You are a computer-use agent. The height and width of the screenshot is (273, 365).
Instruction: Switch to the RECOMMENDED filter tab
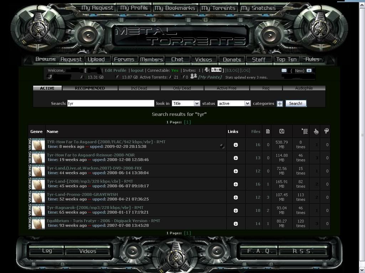click(90, 88)
